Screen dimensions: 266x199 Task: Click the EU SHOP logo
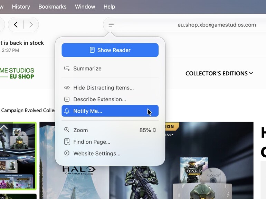17,73
